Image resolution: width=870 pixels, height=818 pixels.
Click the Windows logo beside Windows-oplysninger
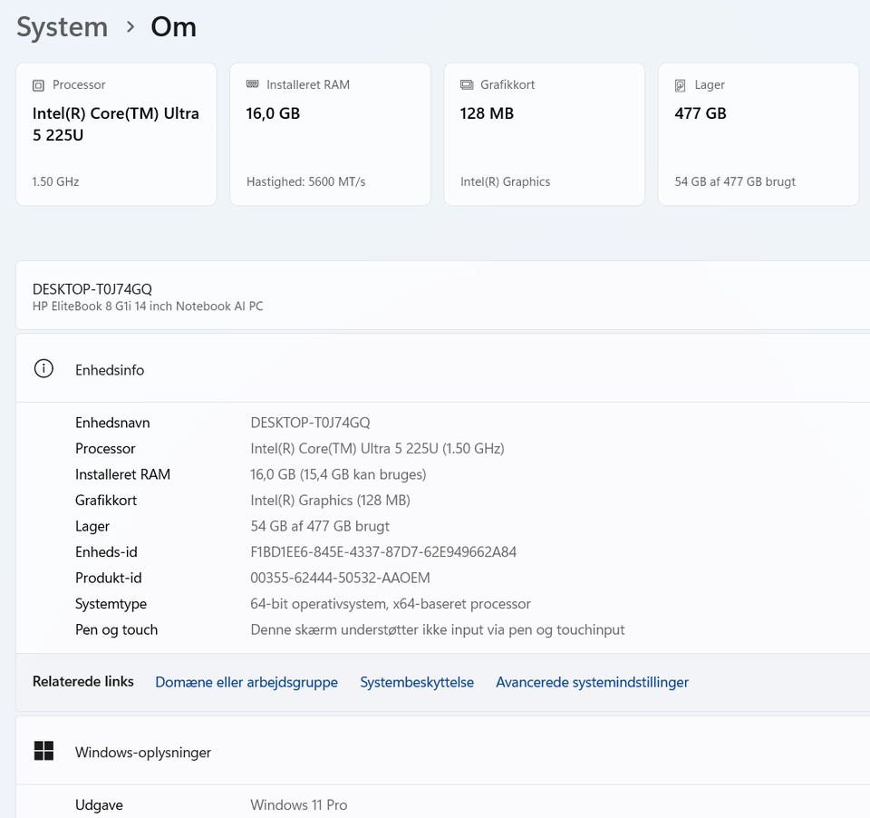[43, 751]
